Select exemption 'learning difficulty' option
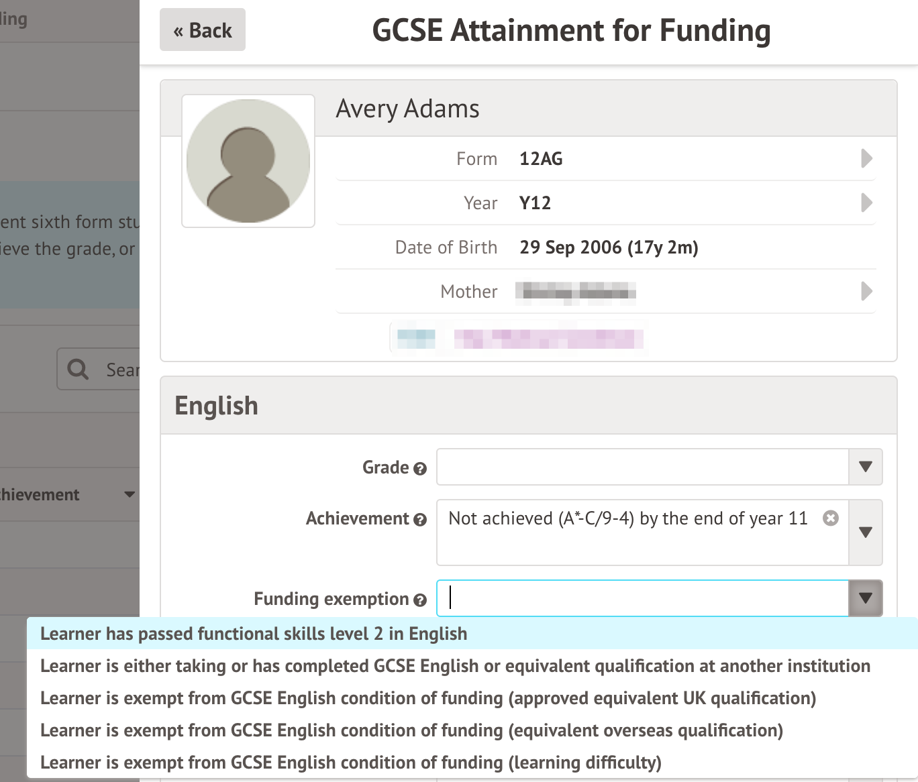The height and width of the screenshot is (782, 918). pos(351,763)
